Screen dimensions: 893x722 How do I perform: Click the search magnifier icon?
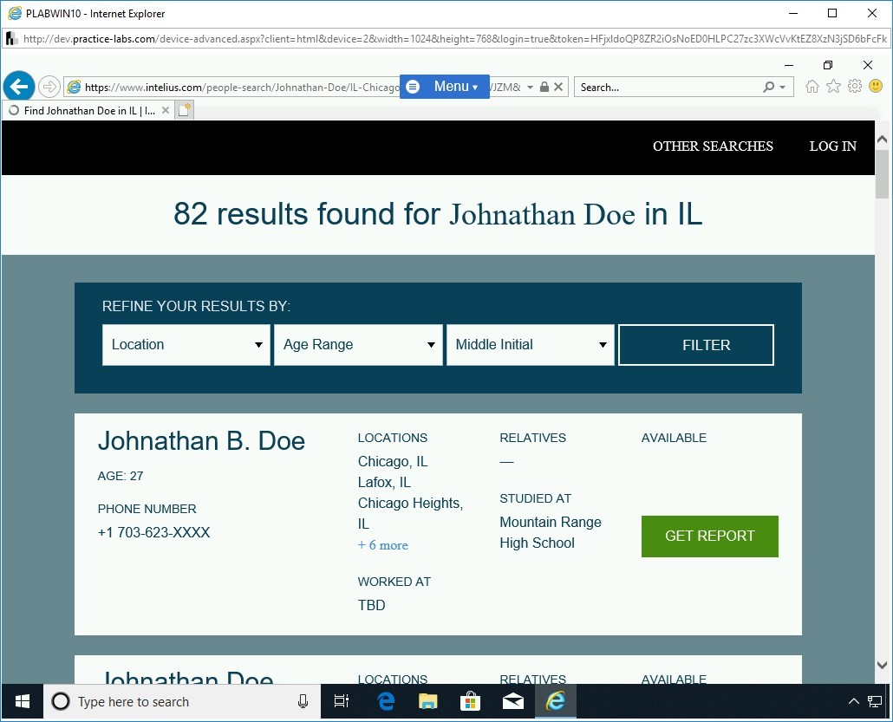point(768,87)
